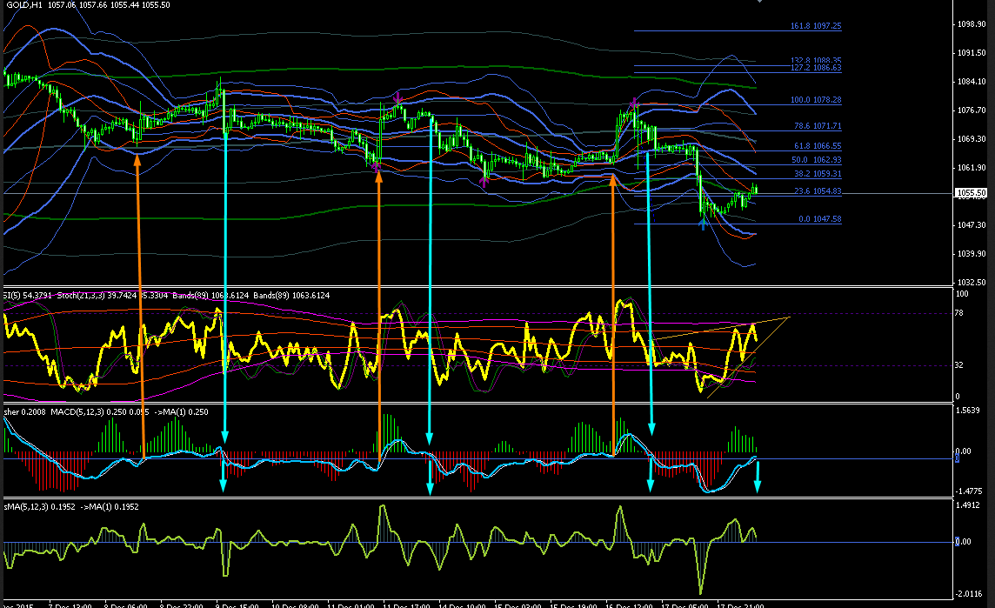Click the blue zero-level marker on bottom scale
The width and height of the screenshot is (995, 608).
(957, 541)
